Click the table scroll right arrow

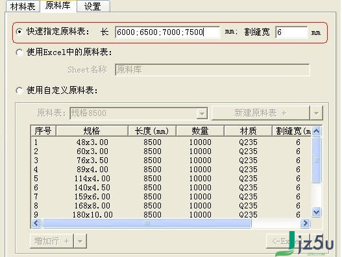[305, 223]
